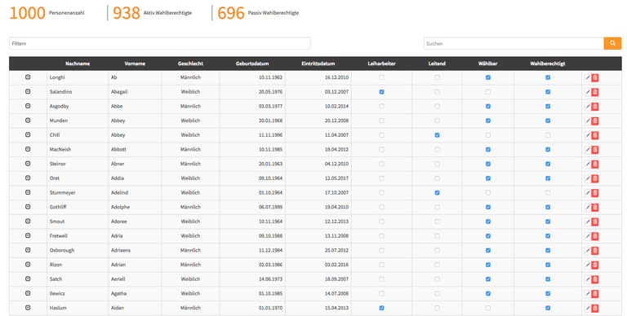Delete the Asgodby entry
This screenshot has width=627, height=316.
point(595,107)
